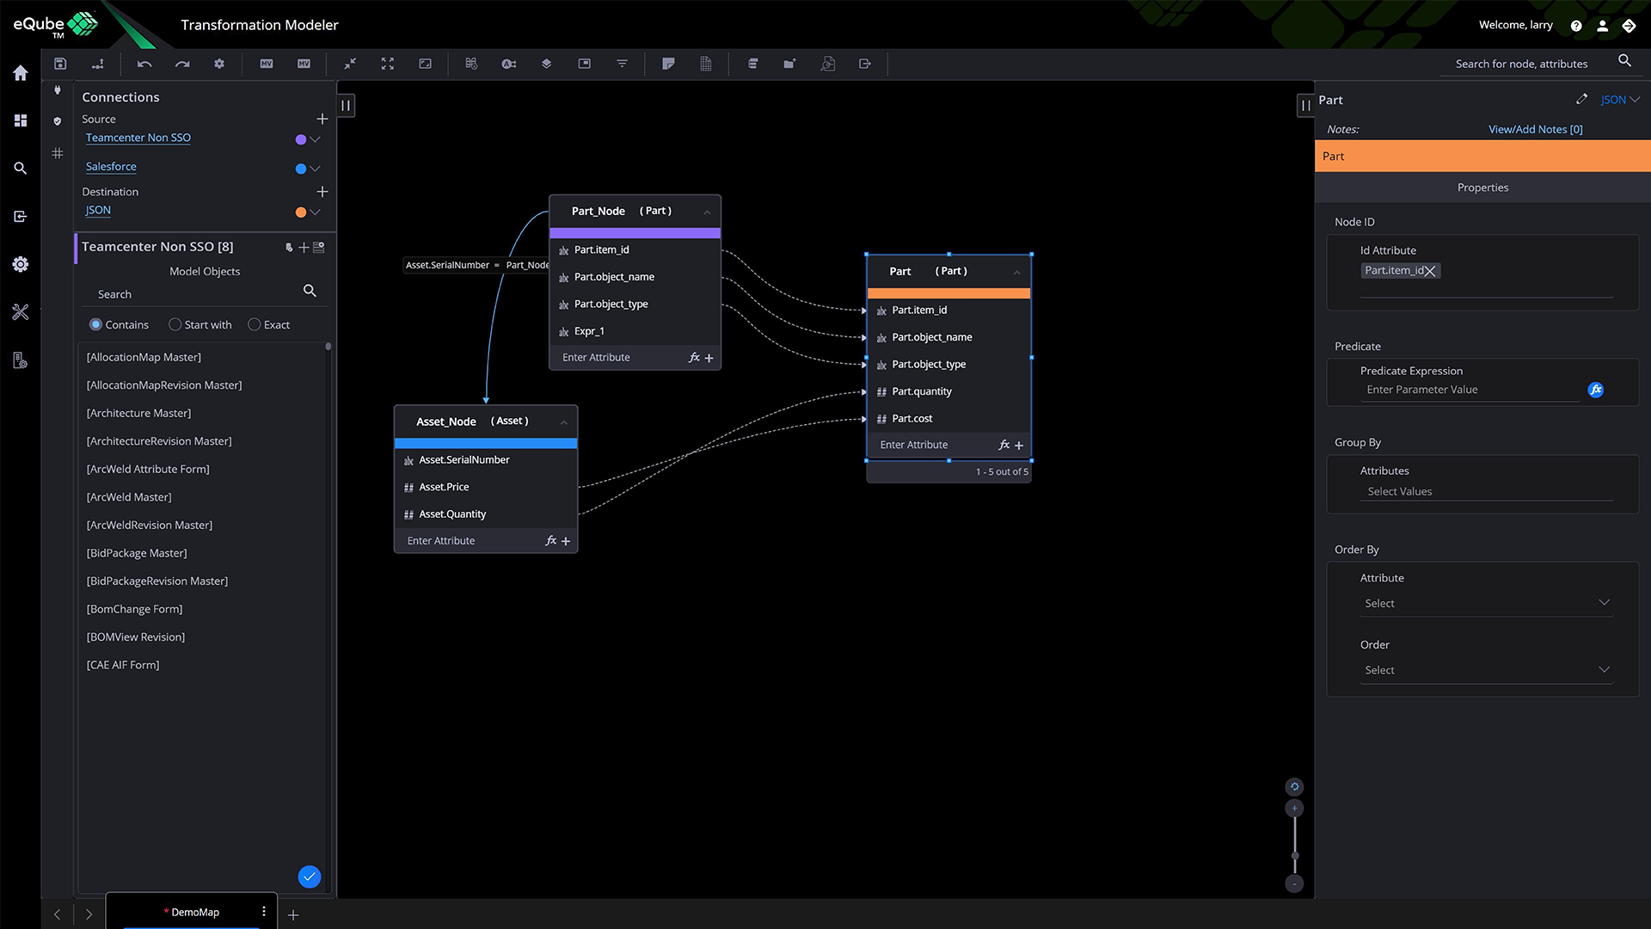This screenshot has height=929, width=1651.
Task: Click the predicate expression fx button
Action: point(1596,390)
